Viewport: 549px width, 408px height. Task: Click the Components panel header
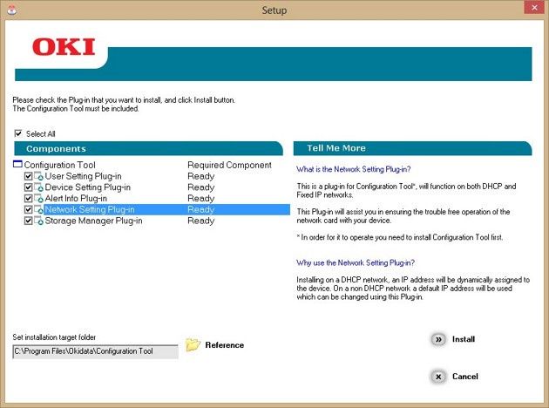coord(148,148)
